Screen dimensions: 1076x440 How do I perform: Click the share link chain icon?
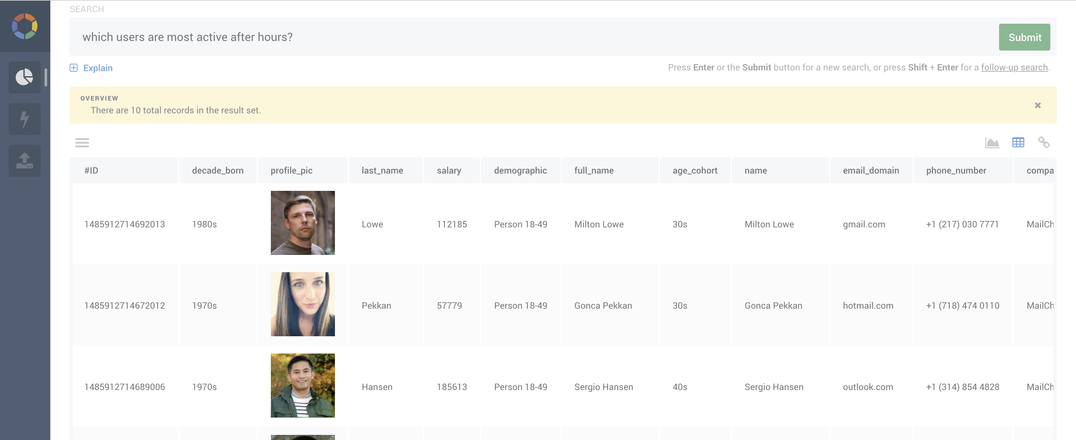tap(1044, 143)
